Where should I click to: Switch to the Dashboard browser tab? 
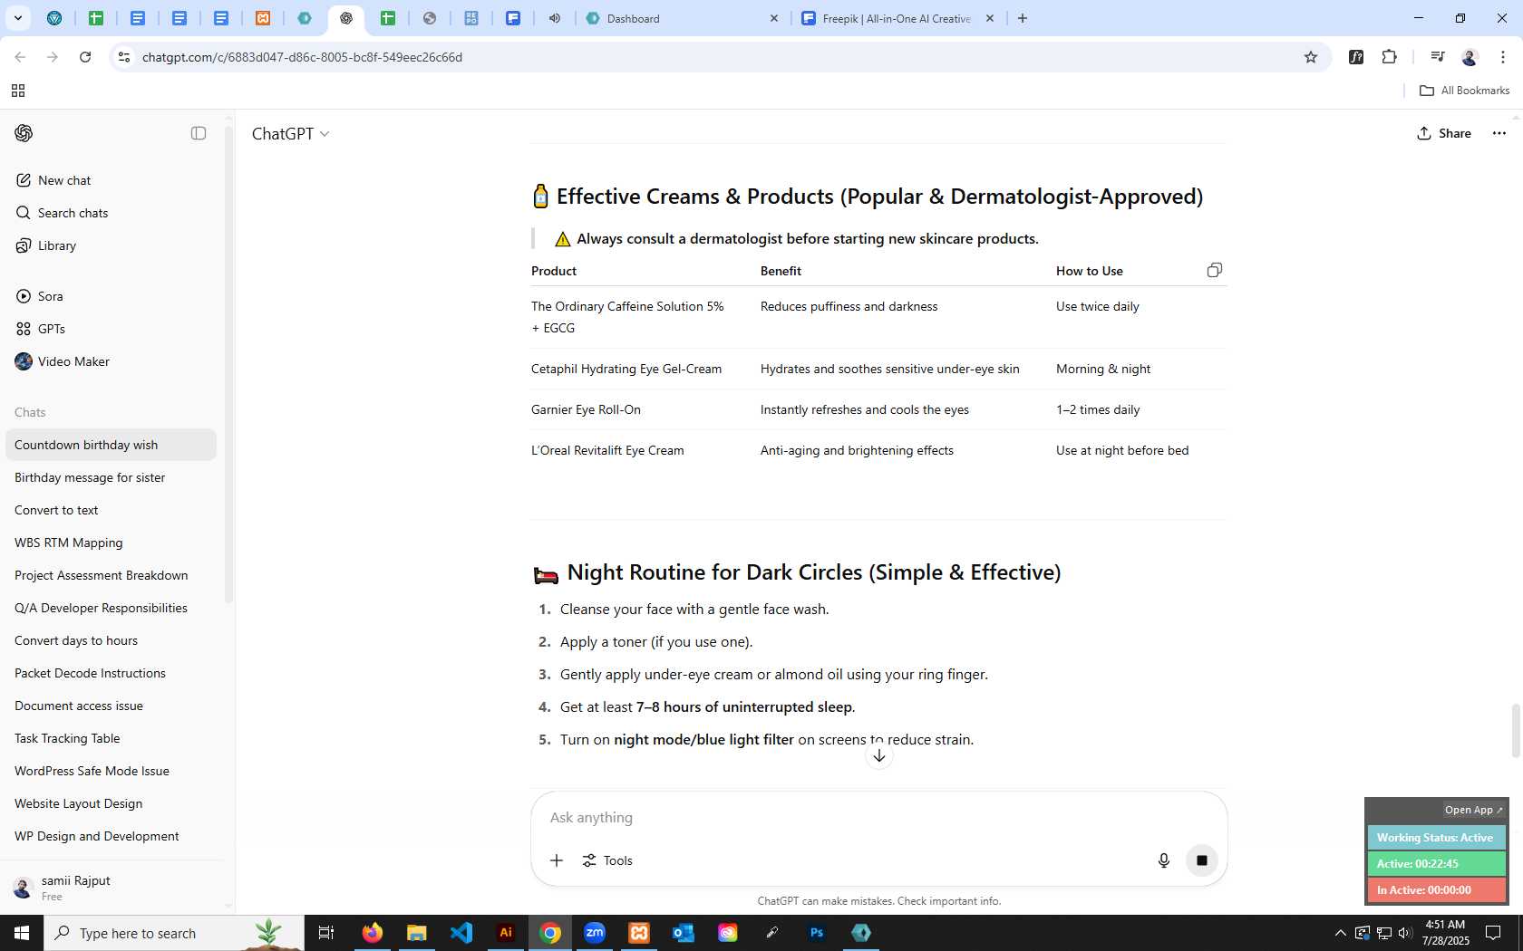tap(671, 18)
